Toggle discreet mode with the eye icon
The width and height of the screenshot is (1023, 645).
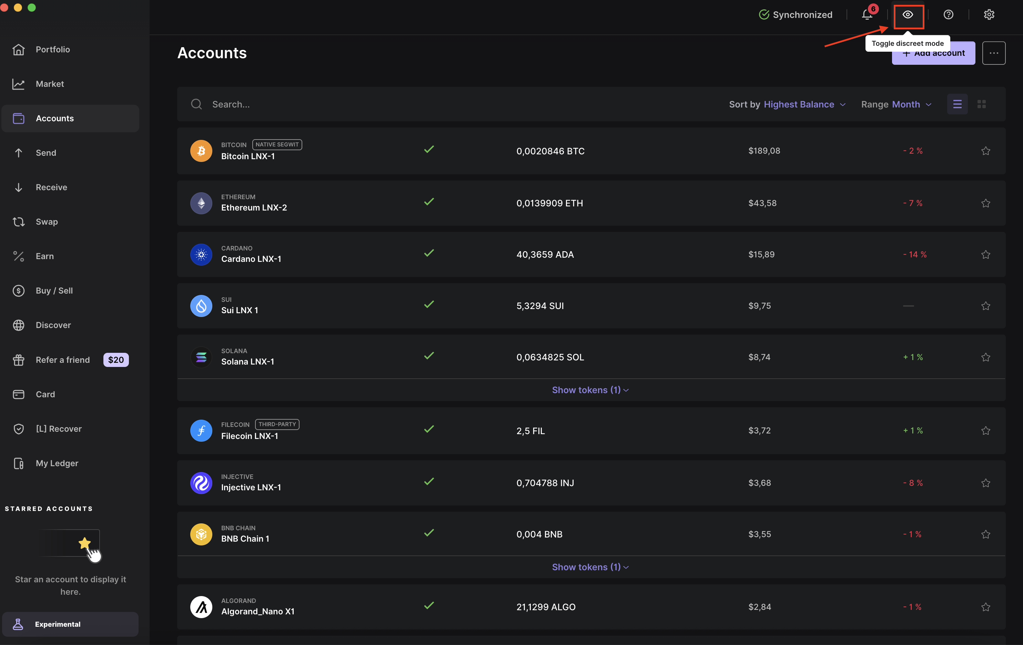click(x=909, y=14)
